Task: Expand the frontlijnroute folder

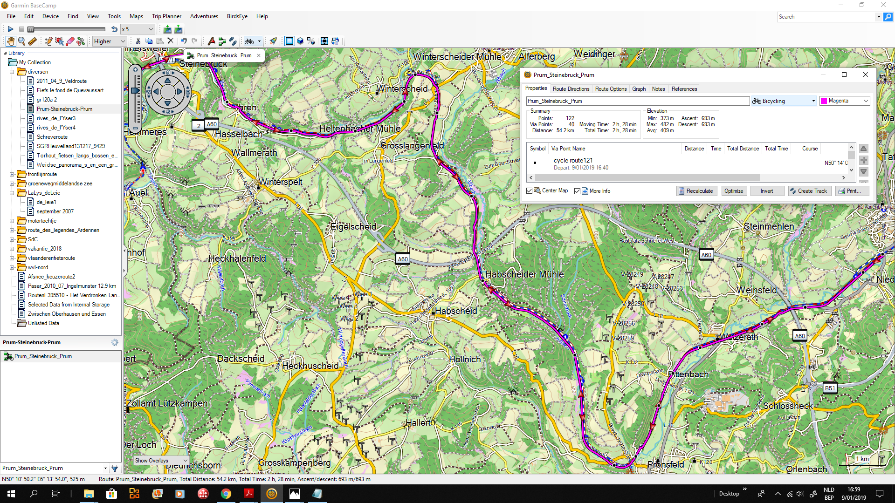Action: tap(12, 174)
